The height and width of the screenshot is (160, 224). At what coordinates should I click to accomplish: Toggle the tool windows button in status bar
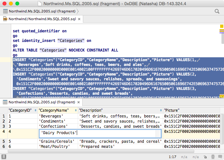pyautogui.click(x=4, y=157)
